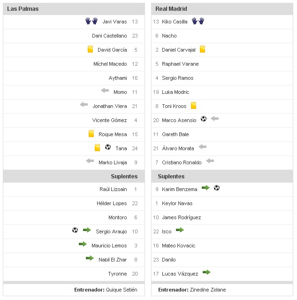The image size is (297, 300).
Task: Click the yellow card next to David García
Action: point(91,49)
